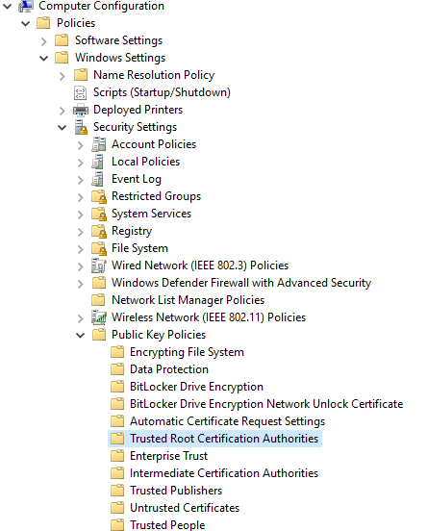Click the Event Log icon
Image resolution: width=427 pixels, height=531 pixels.
click(x=98, y=179)
